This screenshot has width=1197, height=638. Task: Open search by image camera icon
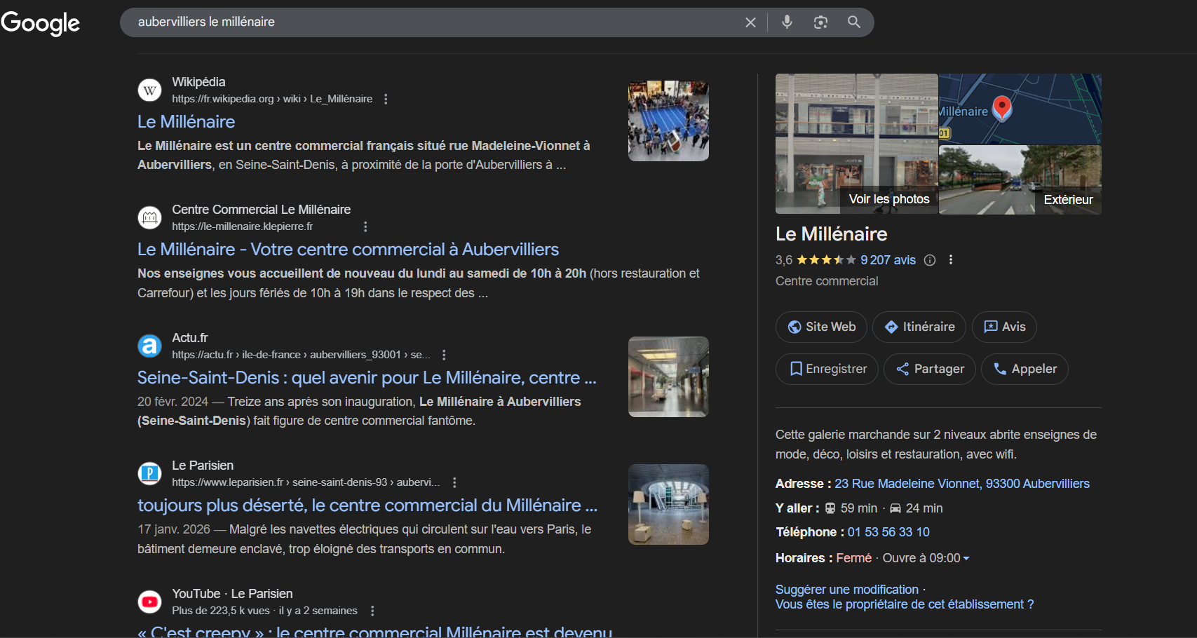tap(820, 22)
